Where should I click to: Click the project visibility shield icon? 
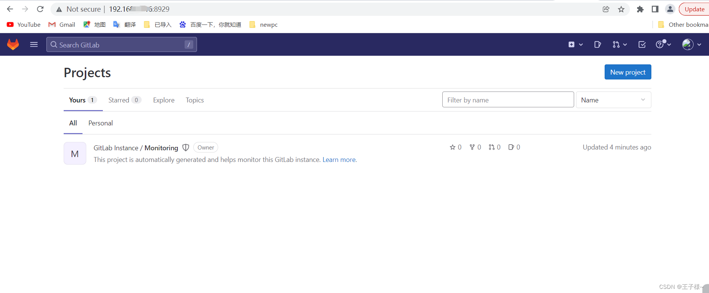[x=186, y=148]
